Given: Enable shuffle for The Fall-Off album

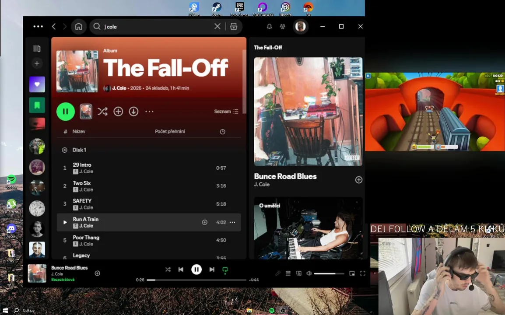Looking at the screenshot, I should point(102,112).
